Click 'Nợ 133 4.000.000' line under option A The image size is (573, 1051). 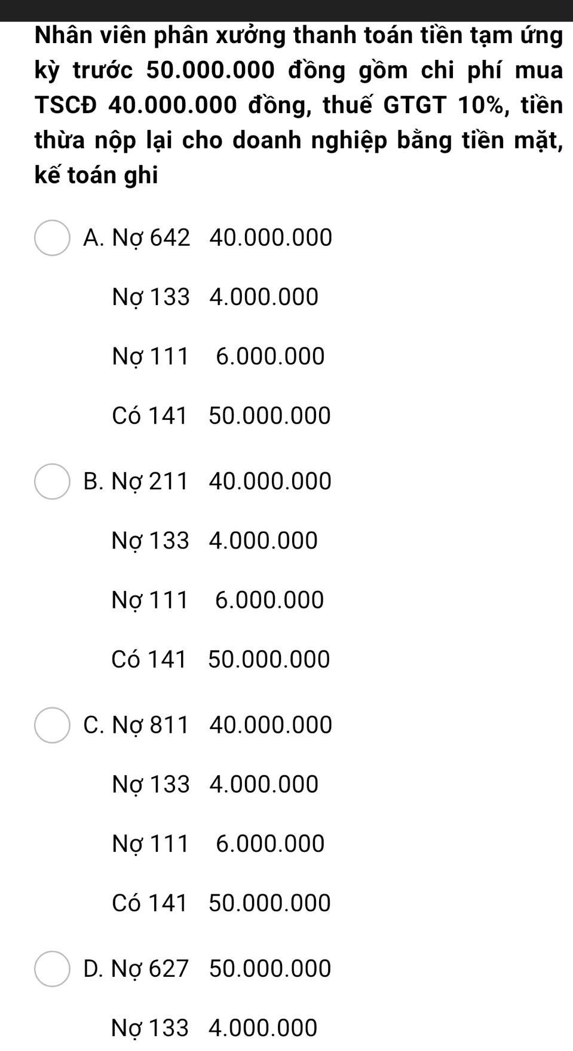pos(215,297)
